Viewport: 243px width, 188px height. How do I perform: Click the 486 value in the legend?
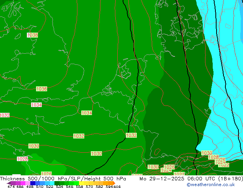(x=20, y=186)
